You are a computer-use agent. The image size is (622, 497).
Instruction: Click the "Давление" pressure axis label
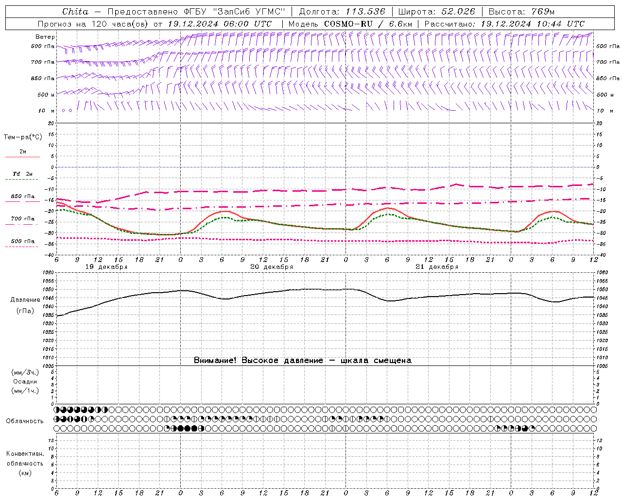pos(25,300)
